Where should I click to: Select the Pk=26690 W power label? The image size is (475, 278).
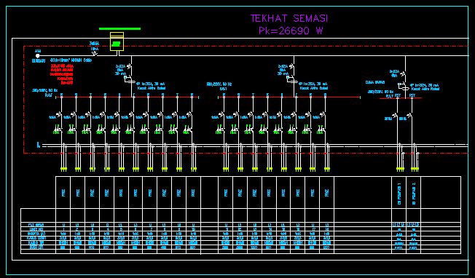291,31
